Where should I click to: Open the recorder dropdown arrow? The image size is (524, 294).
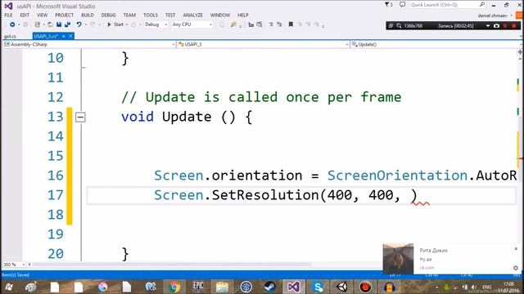pyautogui.click(x=488, y=25)
